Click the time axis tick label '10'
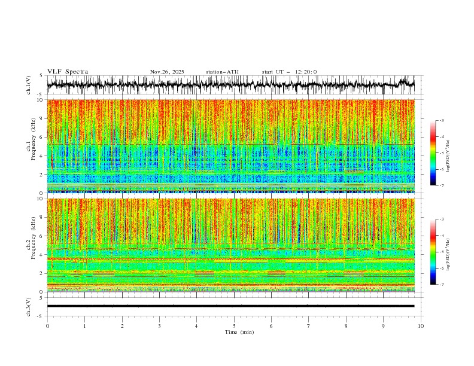 click(421, 326)
